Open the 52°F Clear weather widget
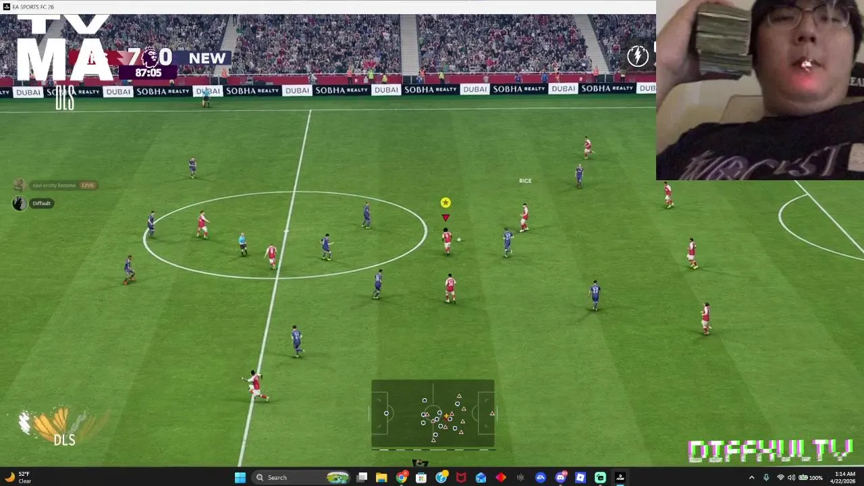This screenshot has width=864, height=486. point(18,477)
